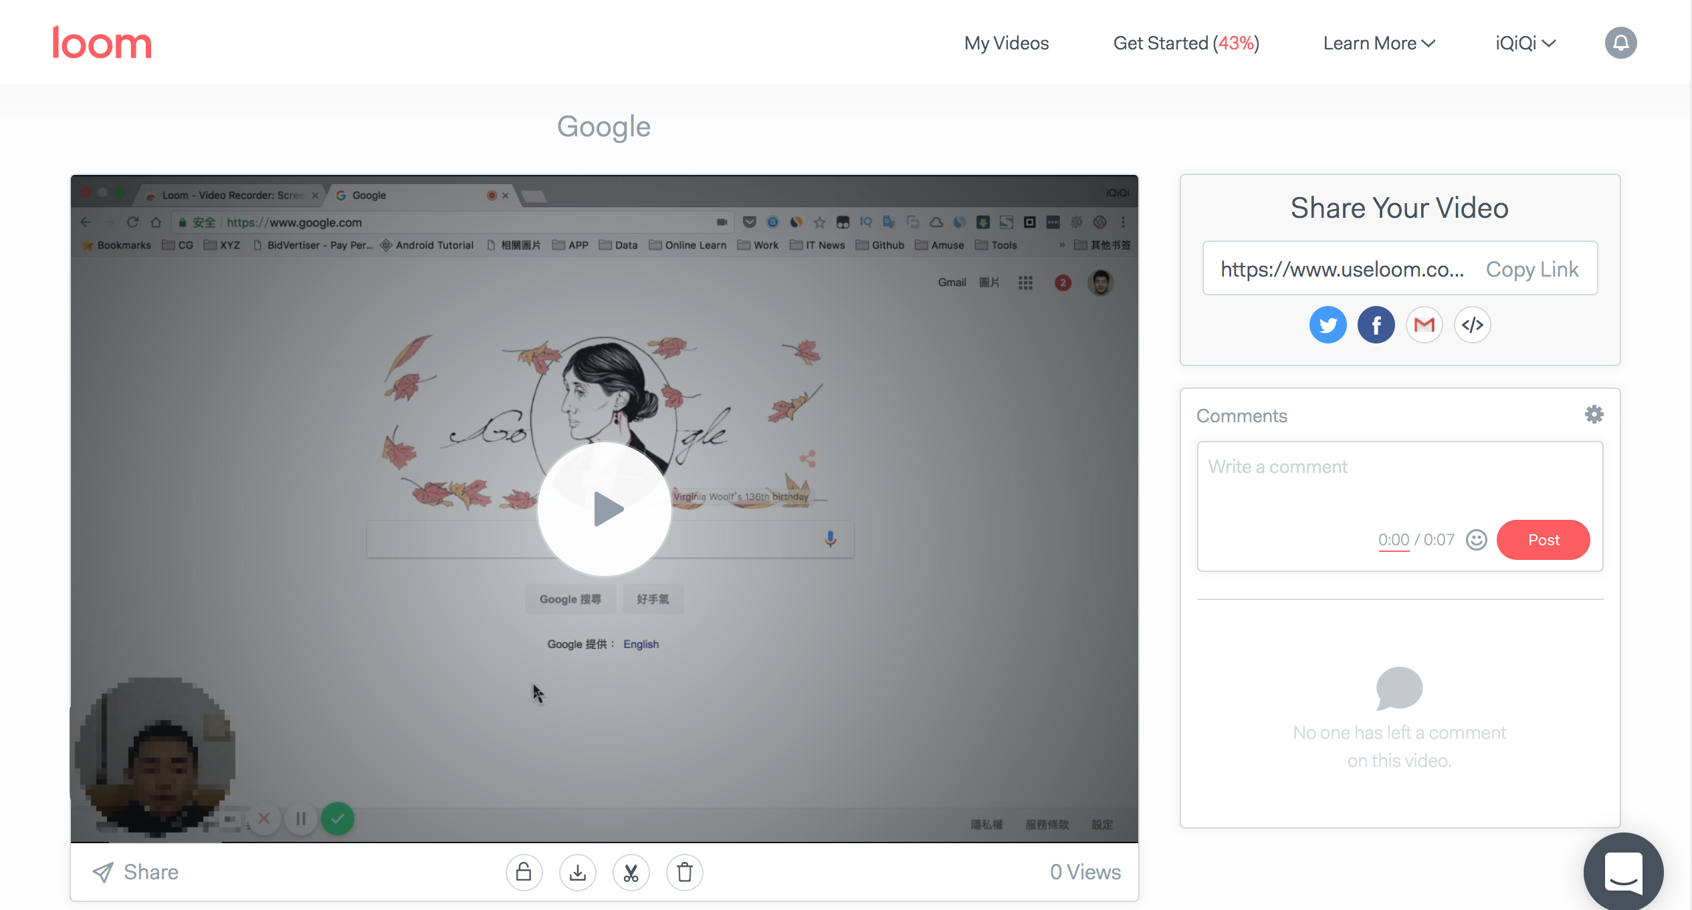Toggle video privacy lock
Image resolution: width=1692 pixels, height=910 pixels.
(x=524, y=872)
